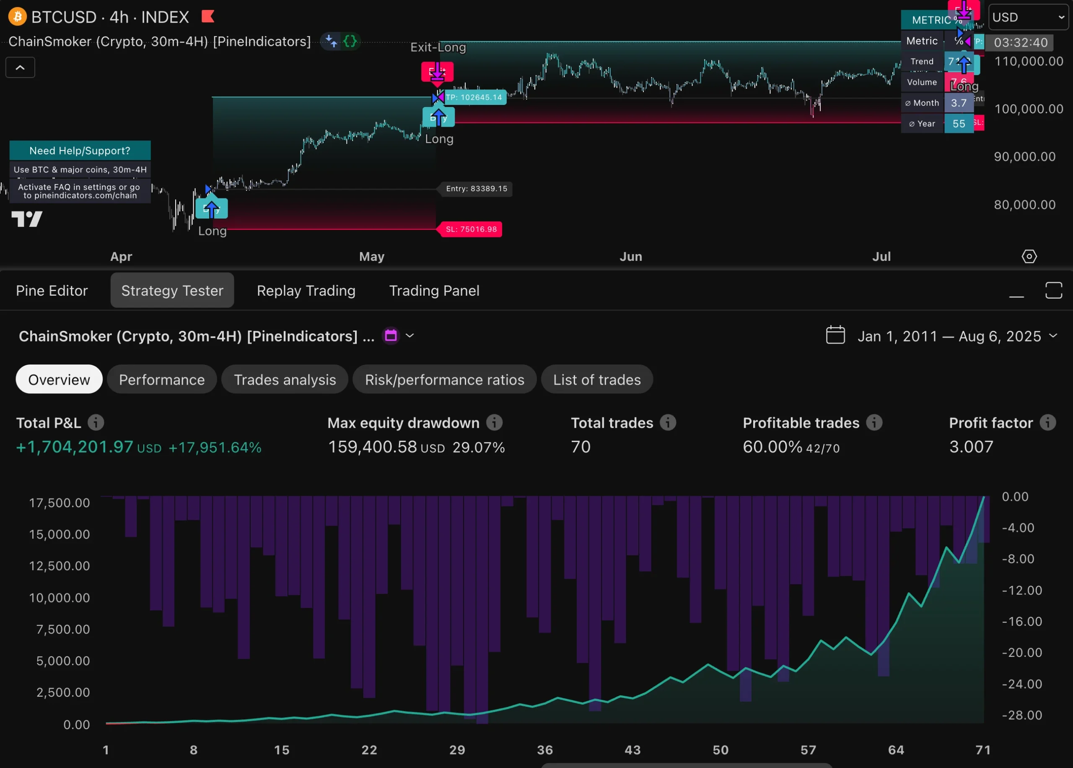Click the +1,704,201.97 total P&L value
This screenshot has width=1073, height=768.
(75, 447)
